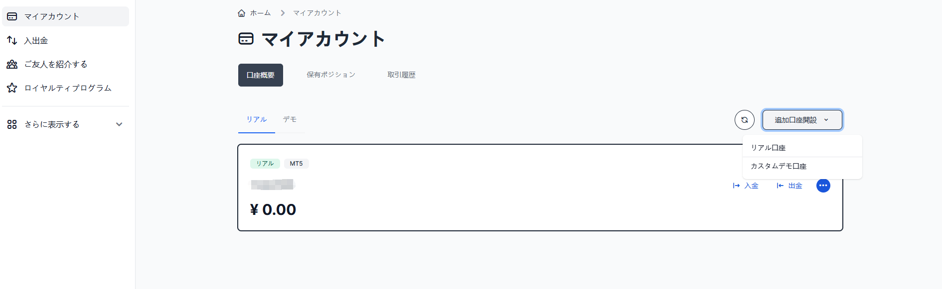Select the リアル accounts tab
Screen dimensions: 942x289
(x=257, y=119)
